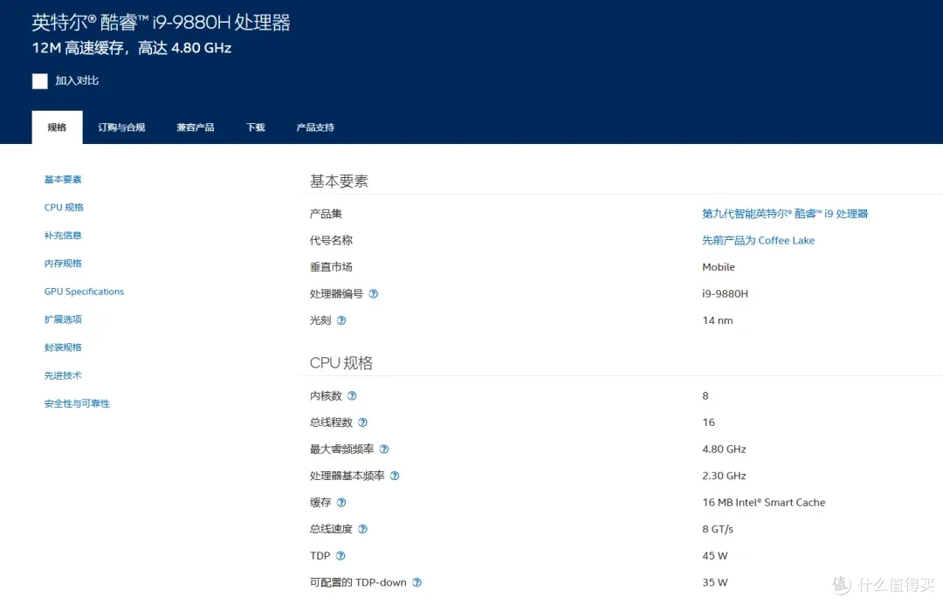Select the 2.30 GHz base frequency value
943x604 pixels.
[724, 476]
